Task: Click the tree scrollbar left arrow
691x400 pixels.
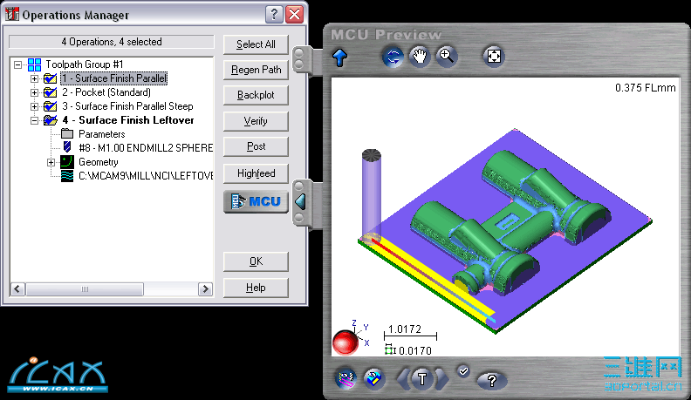Action: pos(17,289)
